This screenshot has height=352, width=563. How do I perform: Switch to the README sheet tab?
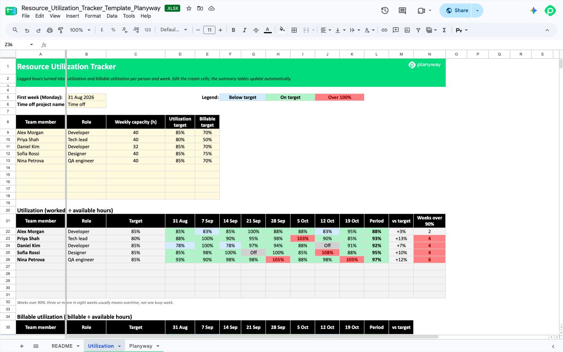click(62, 346)
